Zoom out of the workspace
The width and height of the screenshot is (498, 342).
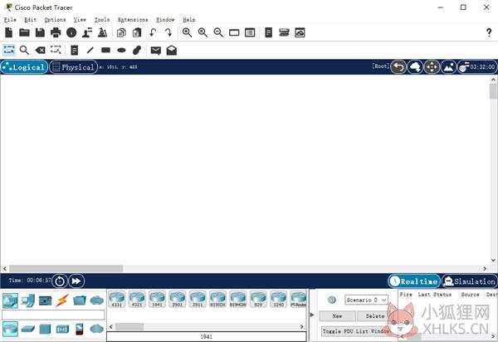pos(218,32)
